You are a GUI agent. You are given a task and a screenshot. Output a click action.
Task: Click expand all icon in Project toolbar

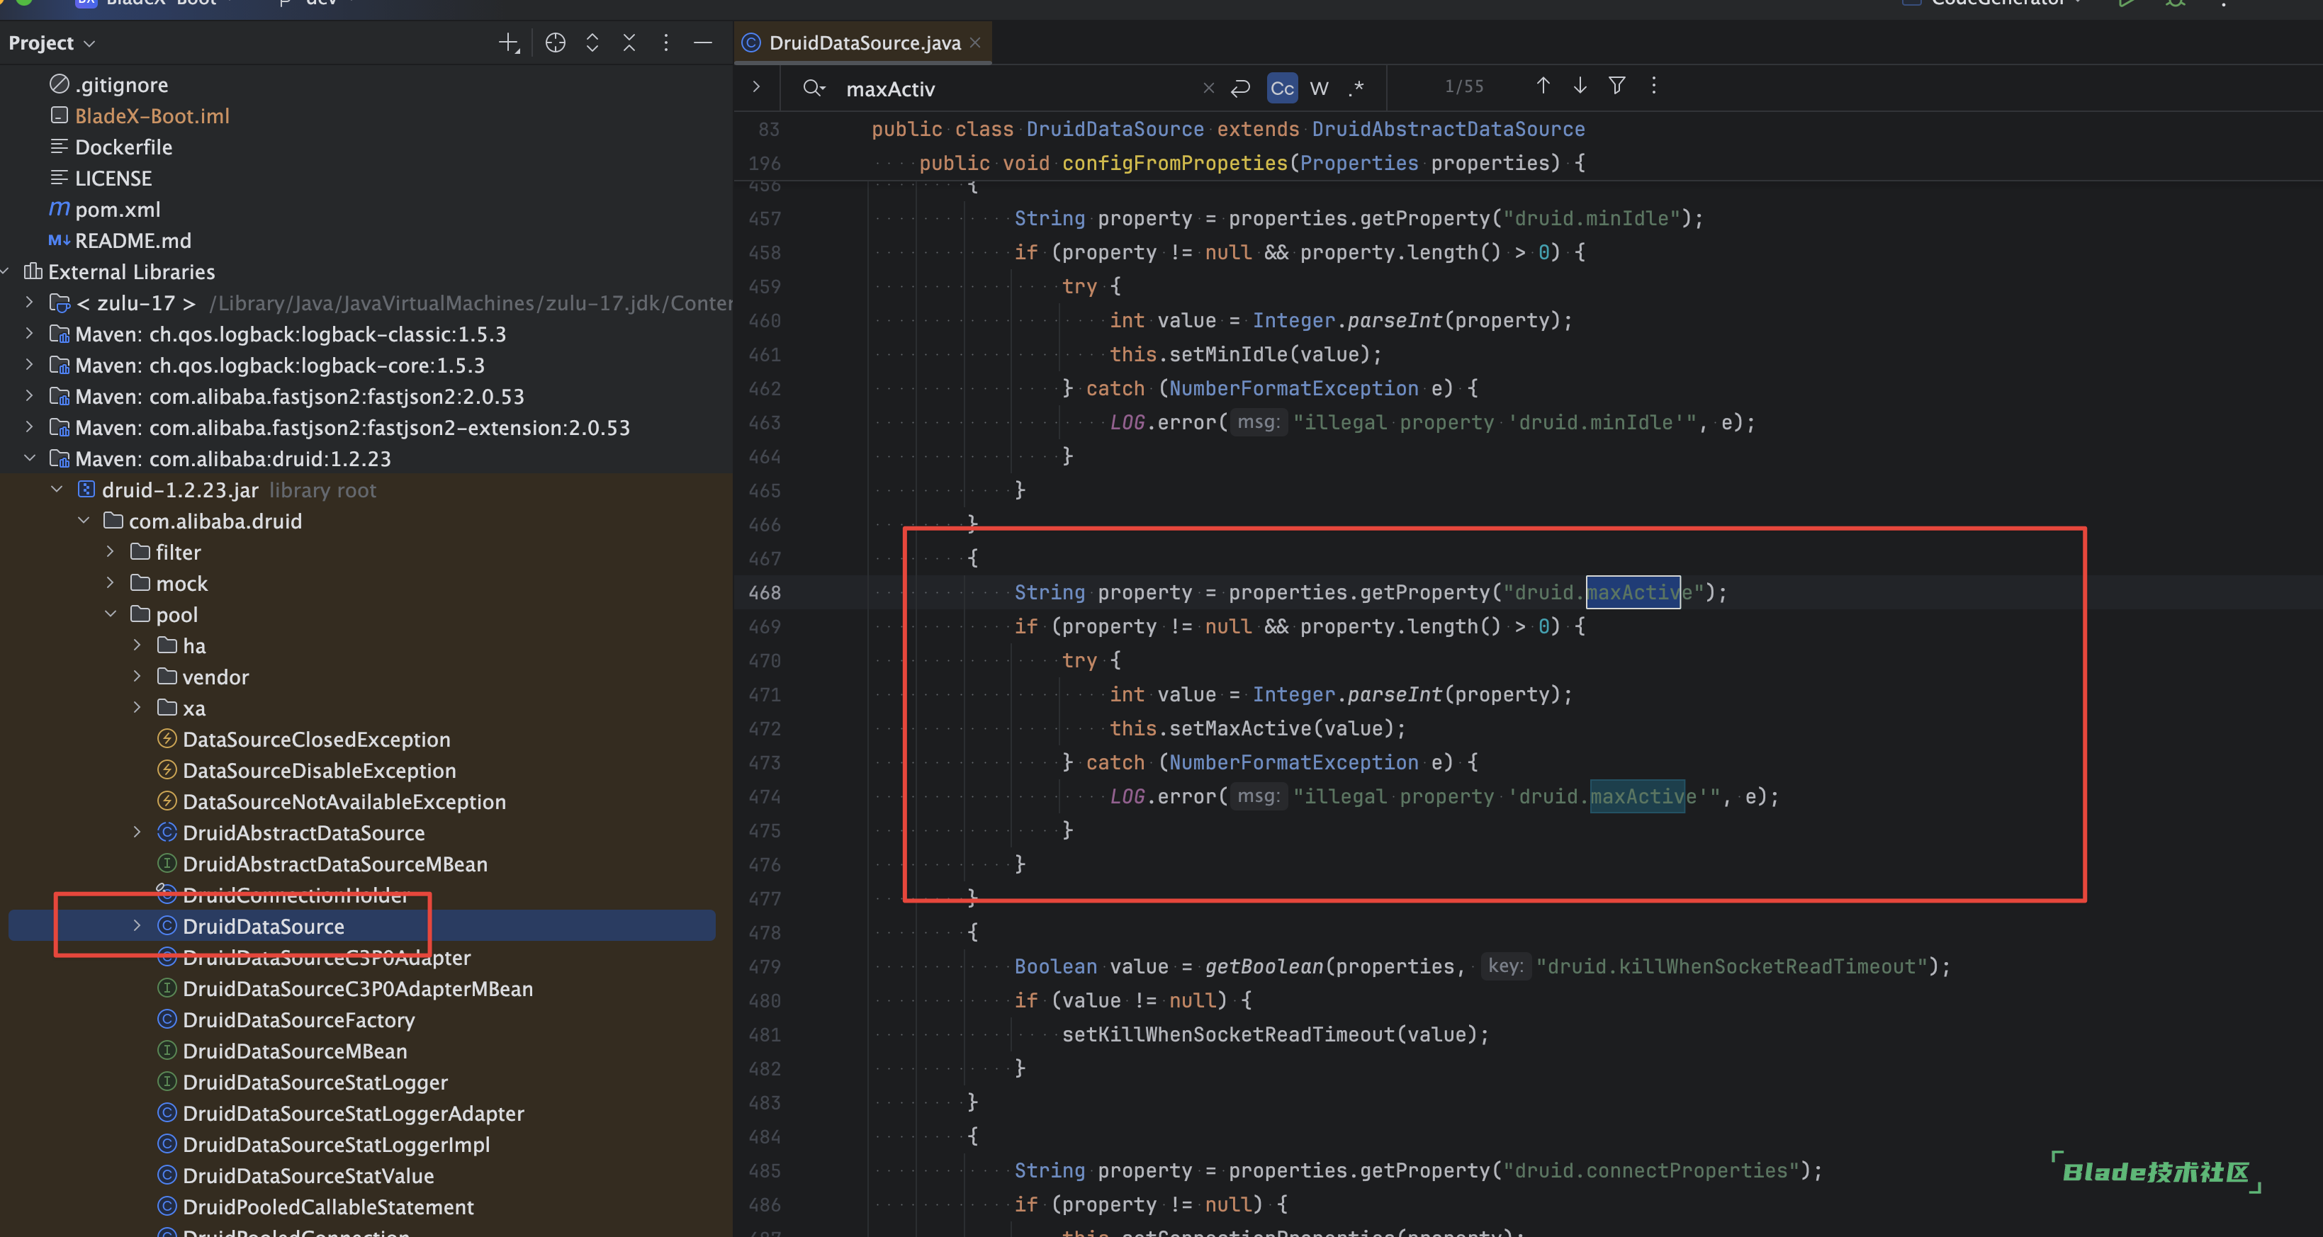click(592, 43)
